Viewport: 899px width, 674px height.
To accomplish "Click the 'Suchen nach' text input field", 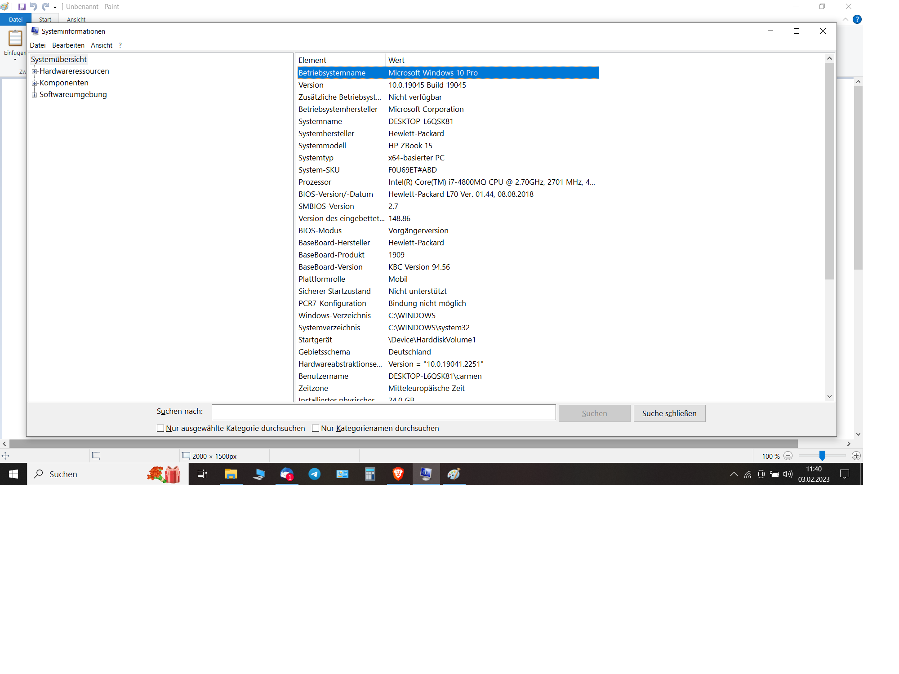I will (x=383, y=412).
